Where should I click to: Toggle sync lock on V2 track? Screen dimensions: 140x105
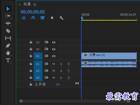(x=46, y=49)
